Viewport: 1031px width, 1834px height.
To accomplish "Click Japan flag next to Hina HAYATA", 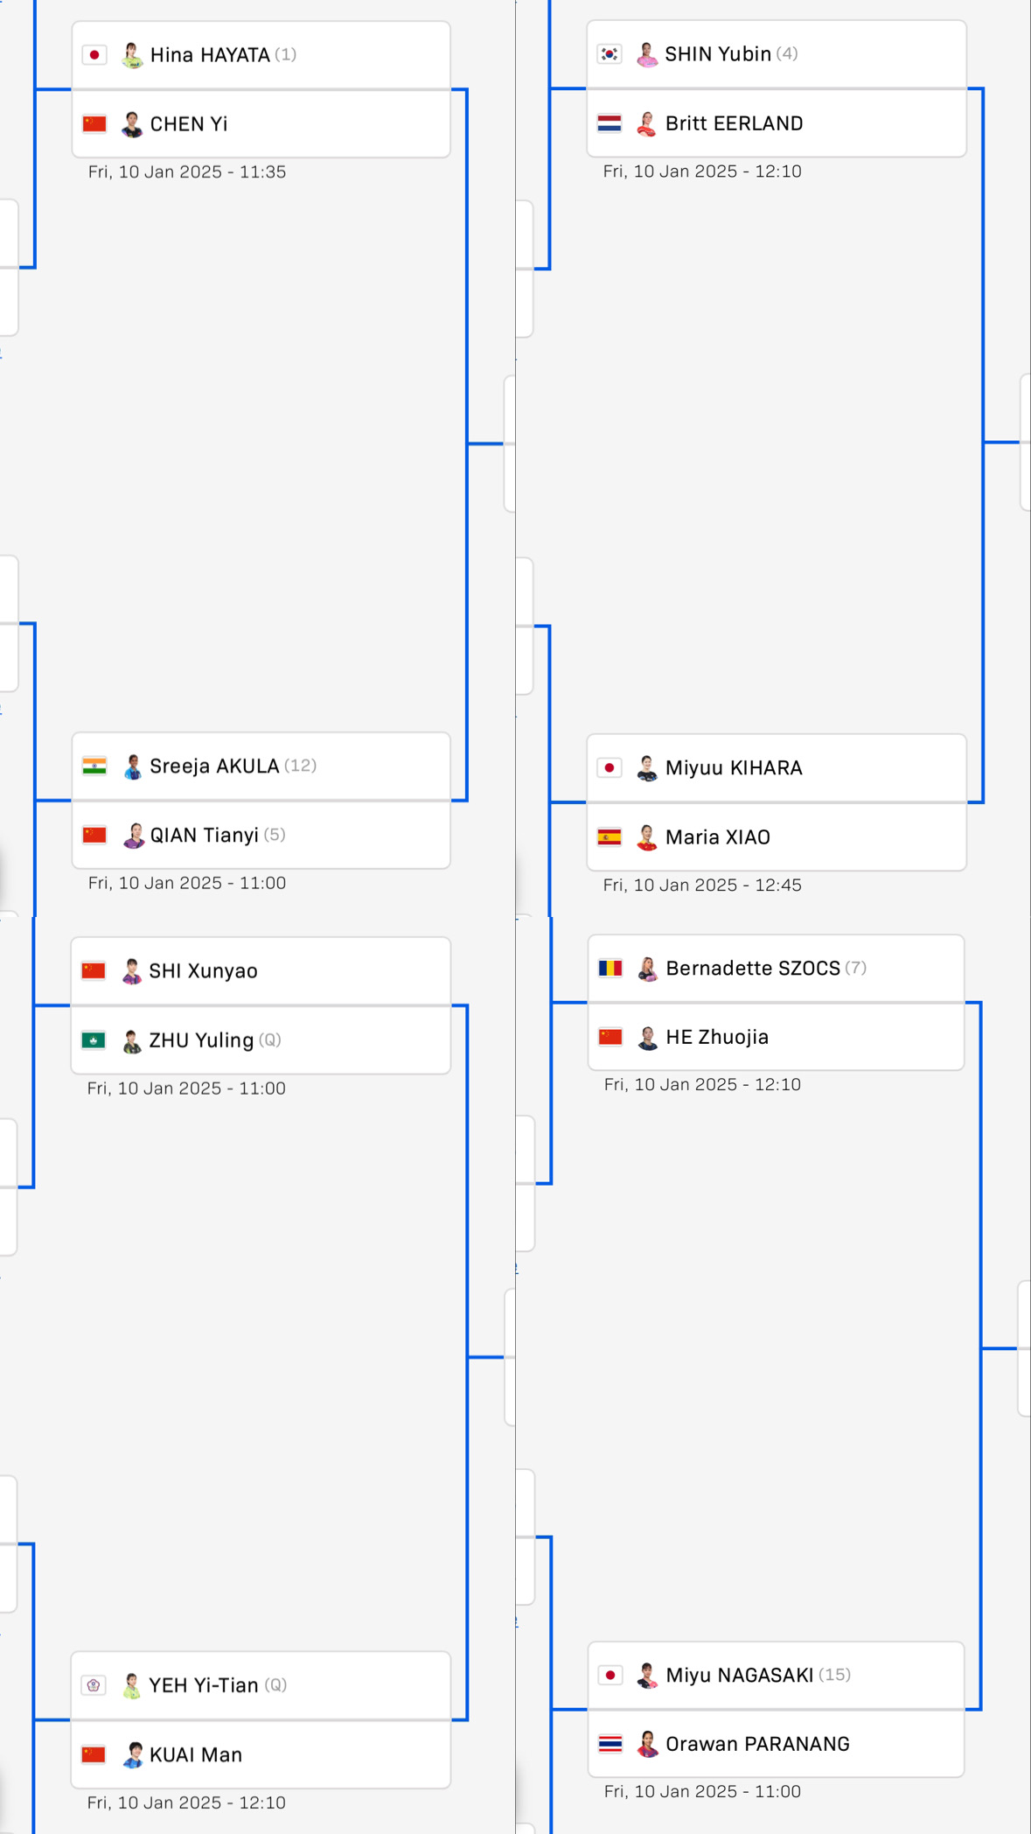I will [x=94, y=55].
